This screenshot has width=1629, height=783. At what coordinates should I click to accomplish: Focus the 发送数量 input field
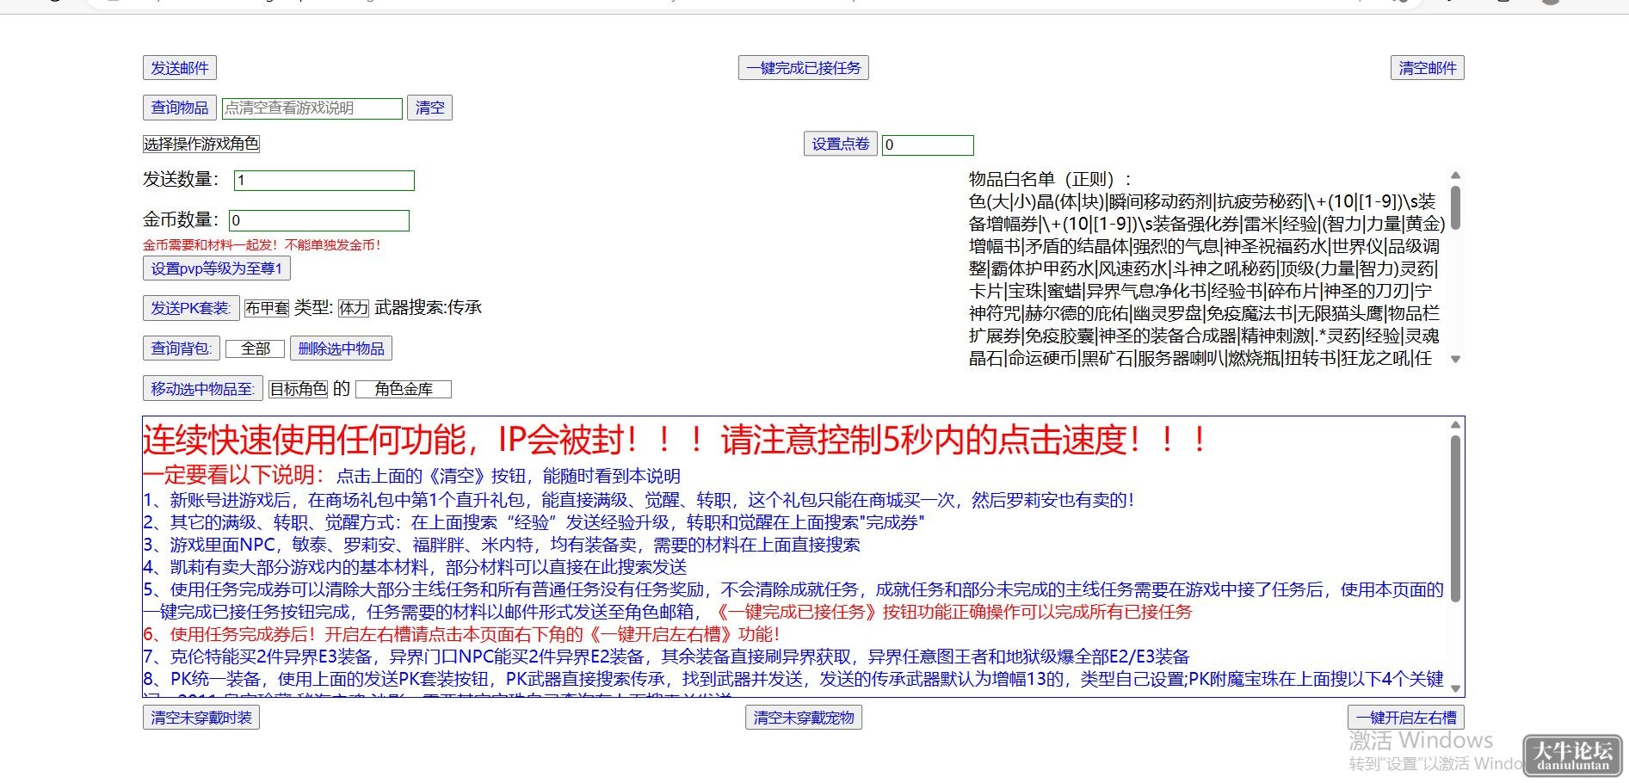324,181
